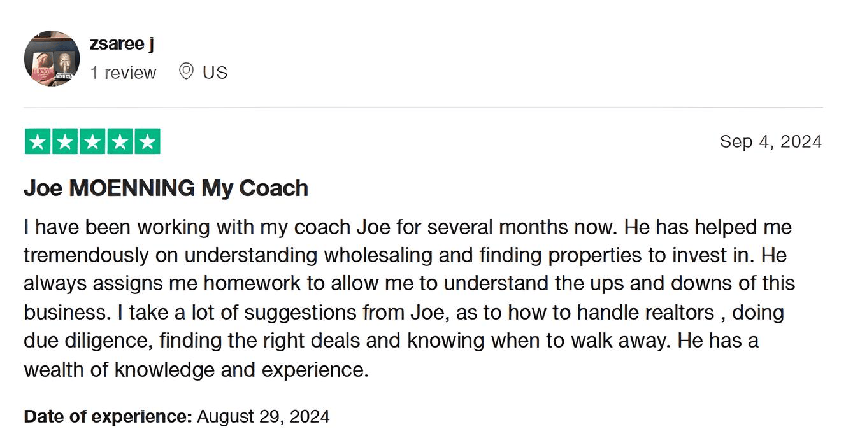Image resolution: width=846 pixels, height=443 pixels.
Task: Select the third green rating star
Action: click(92, 141)
